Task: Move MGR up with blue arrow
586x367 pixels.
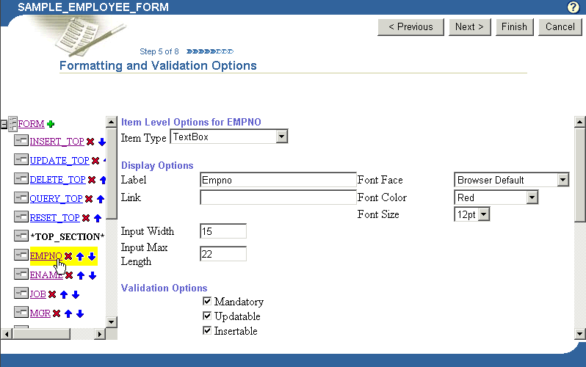Action: (68, 313)
